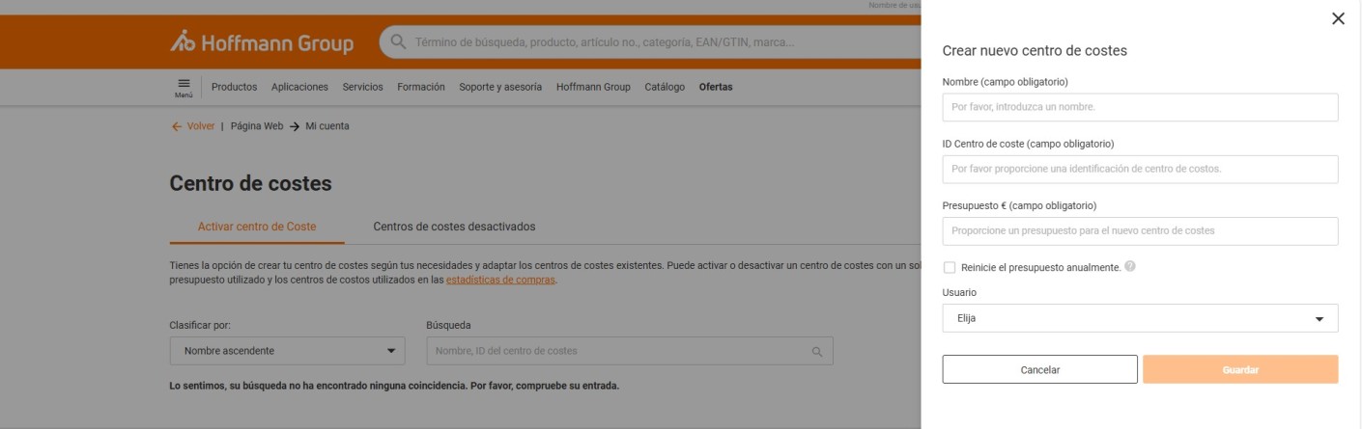This screenshot has height=429, width=1362.
Task: Enable Reinicie el presupuesto anualmente checkbox
Action: pyautogui.click(x=950, y=268)
